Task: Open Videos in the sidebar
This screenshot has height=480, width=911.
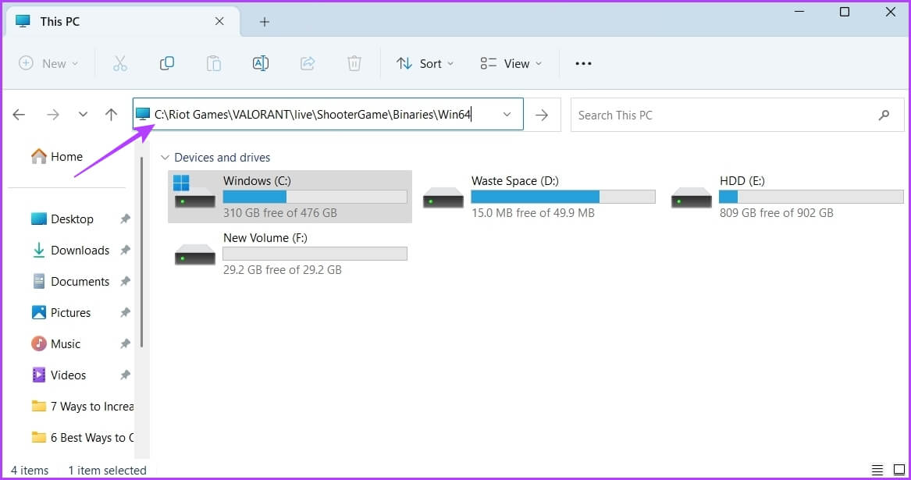Action: (59, 375)
